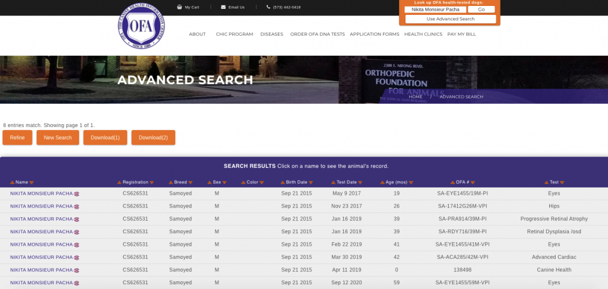Click OFA number 138498
This screenshot has width=608, height=289.
[462, 270]
